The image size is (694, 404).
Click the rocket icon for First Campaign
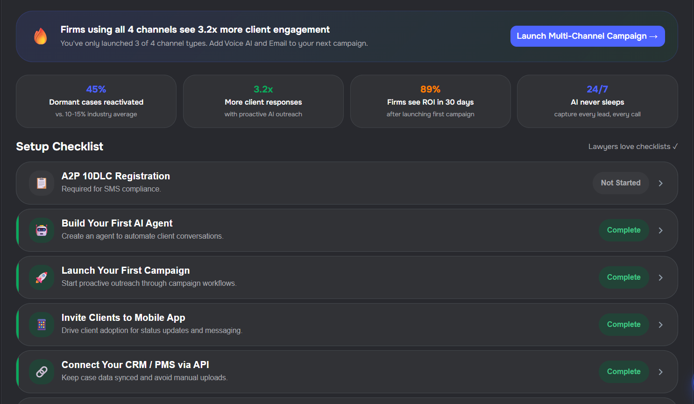(x=42, y=277)
